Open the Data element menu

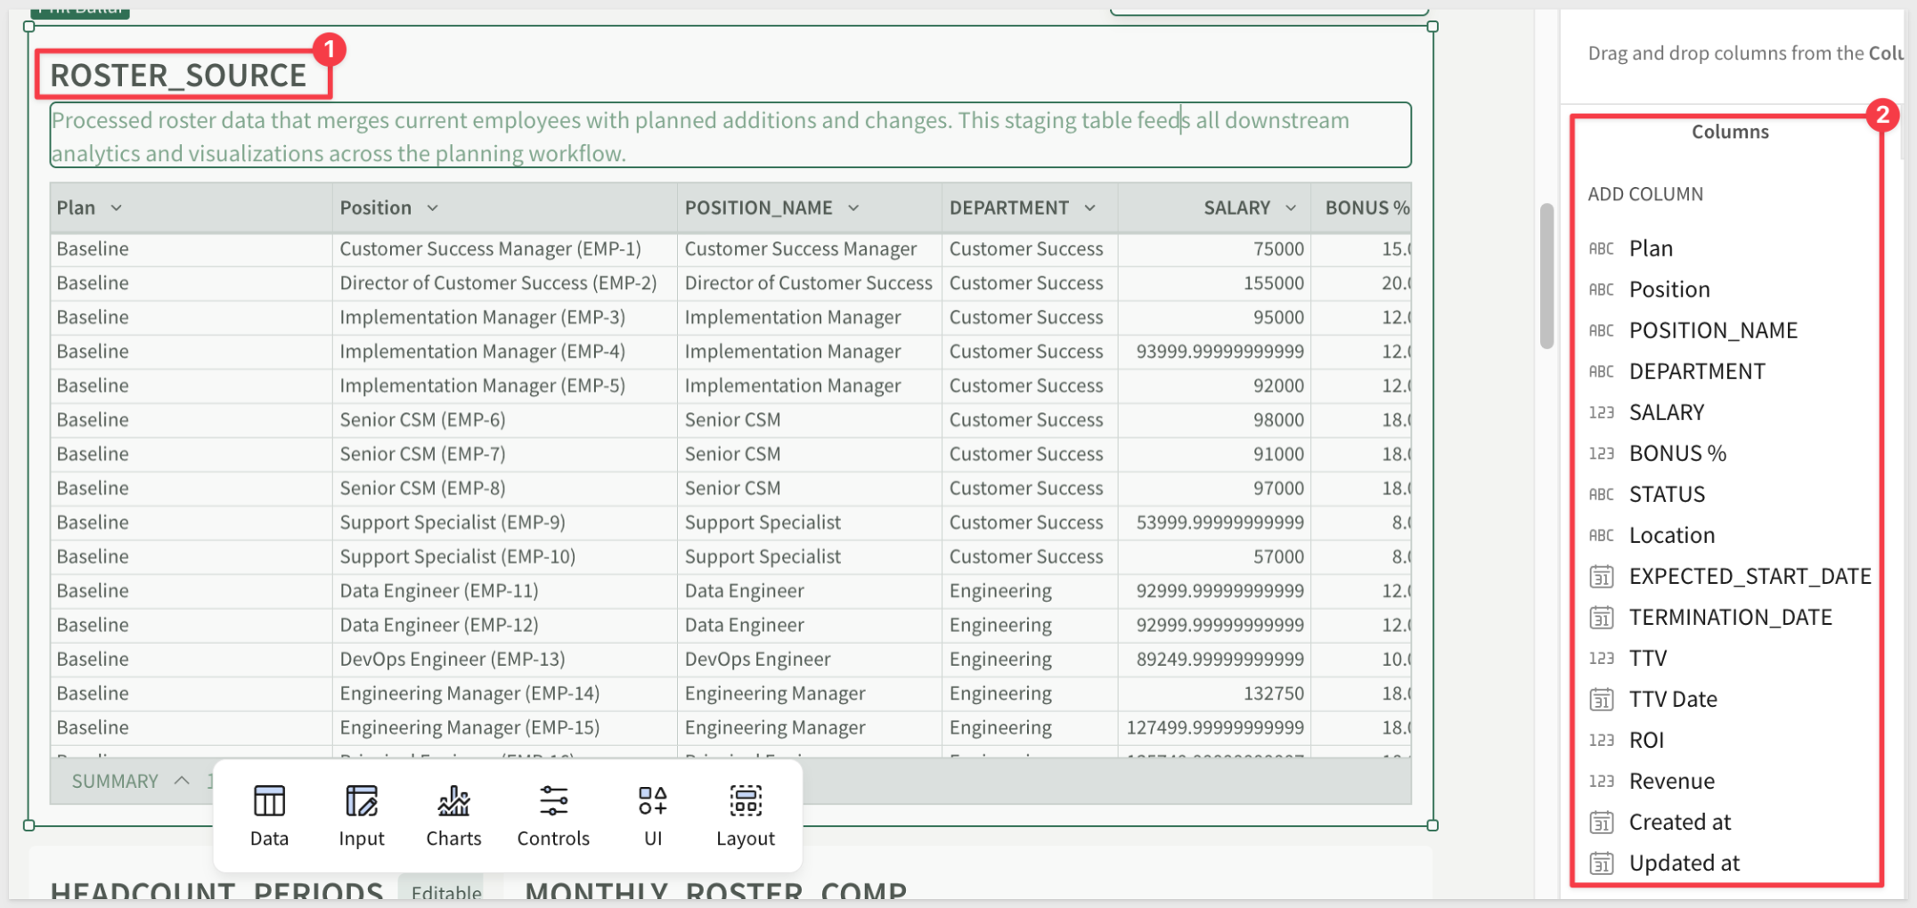tap(269, 816)
